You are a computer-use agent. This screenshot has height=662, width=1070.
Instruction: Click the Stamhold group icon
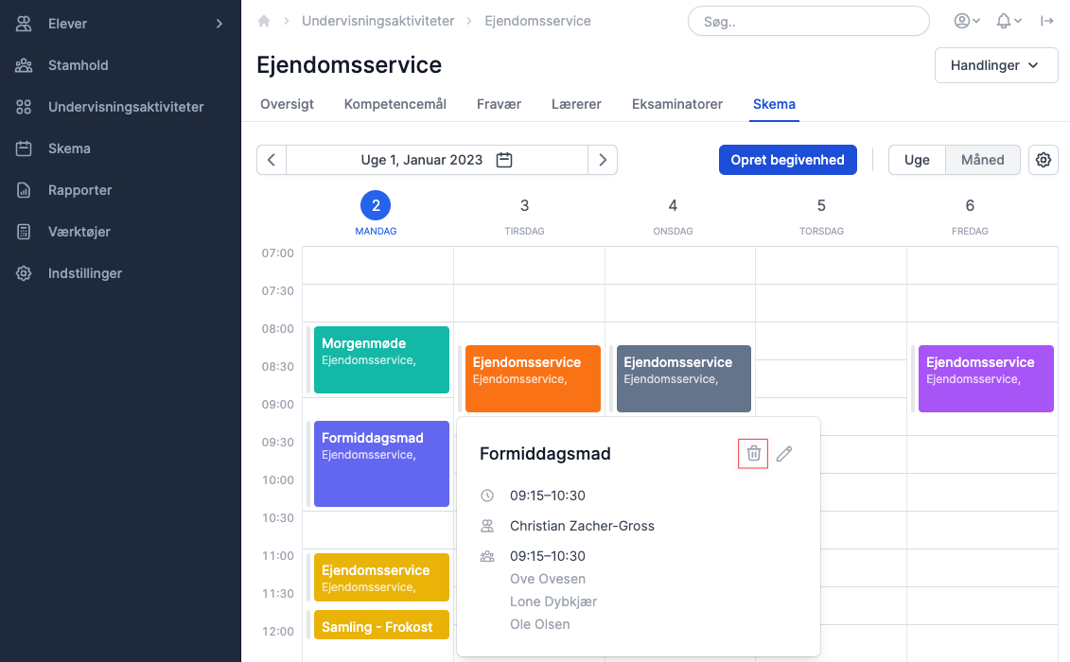click(x=24, y=65)
